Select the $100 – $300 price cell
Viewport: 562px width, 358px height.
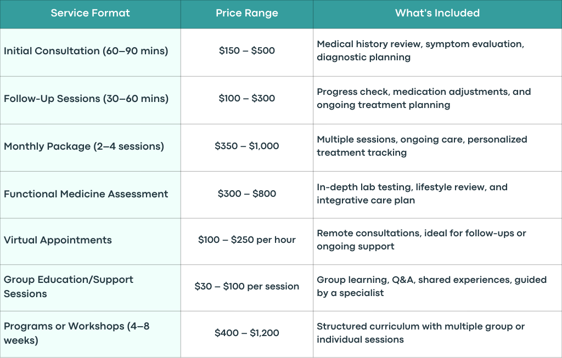(x=247, y=100)
